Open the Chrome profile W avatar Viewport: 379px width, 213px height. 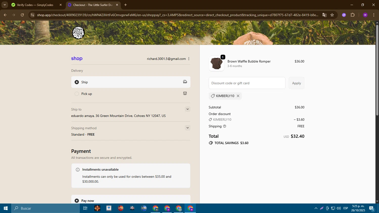[x=365, y=15]
